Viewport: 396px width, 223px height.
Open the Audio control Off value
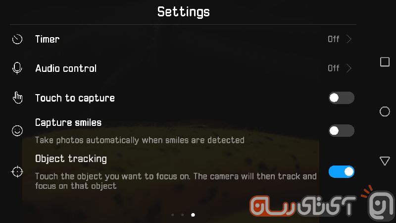pos(333,68)
